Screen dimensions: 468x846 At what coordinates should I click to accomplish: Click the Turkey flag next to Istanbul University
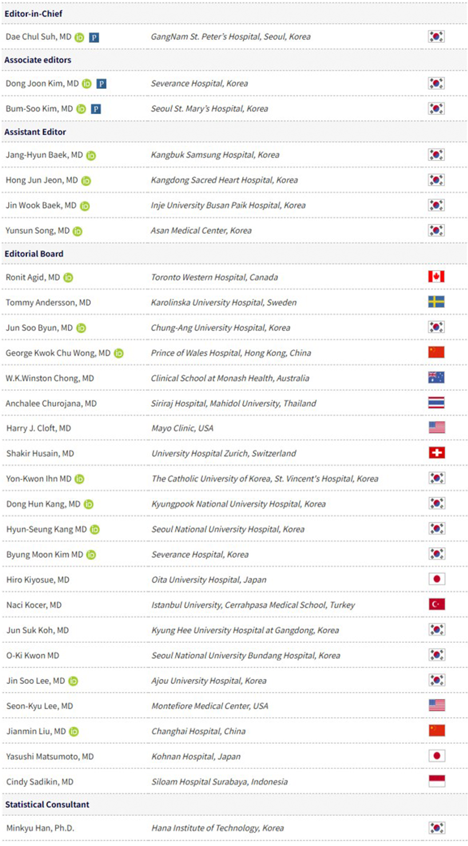point(437,604)
